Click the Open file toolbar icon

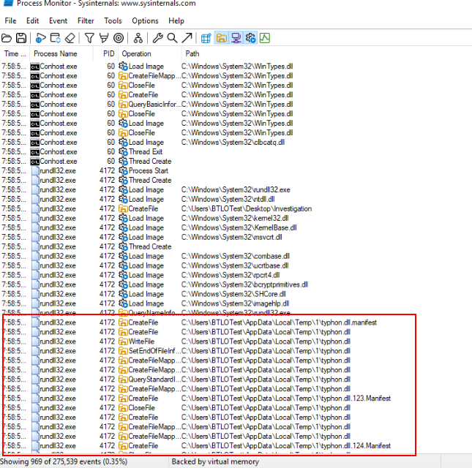point(7,38)
